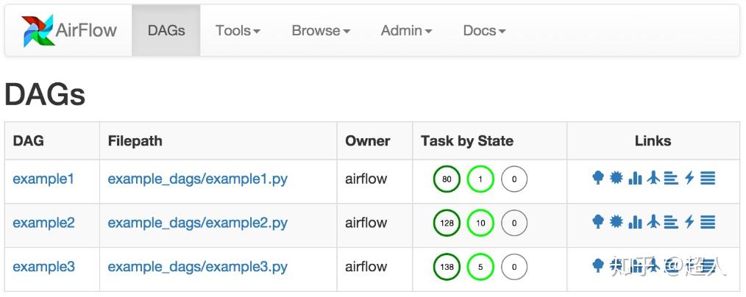Click example2 running count circle showing 10
The width and height of the screenshot is (746, 297).
[x=480, y=223]
